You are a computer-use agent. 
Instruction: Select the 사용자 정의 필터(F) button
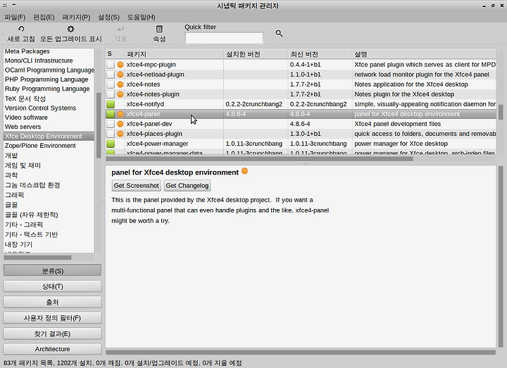(x=52, y=318)
